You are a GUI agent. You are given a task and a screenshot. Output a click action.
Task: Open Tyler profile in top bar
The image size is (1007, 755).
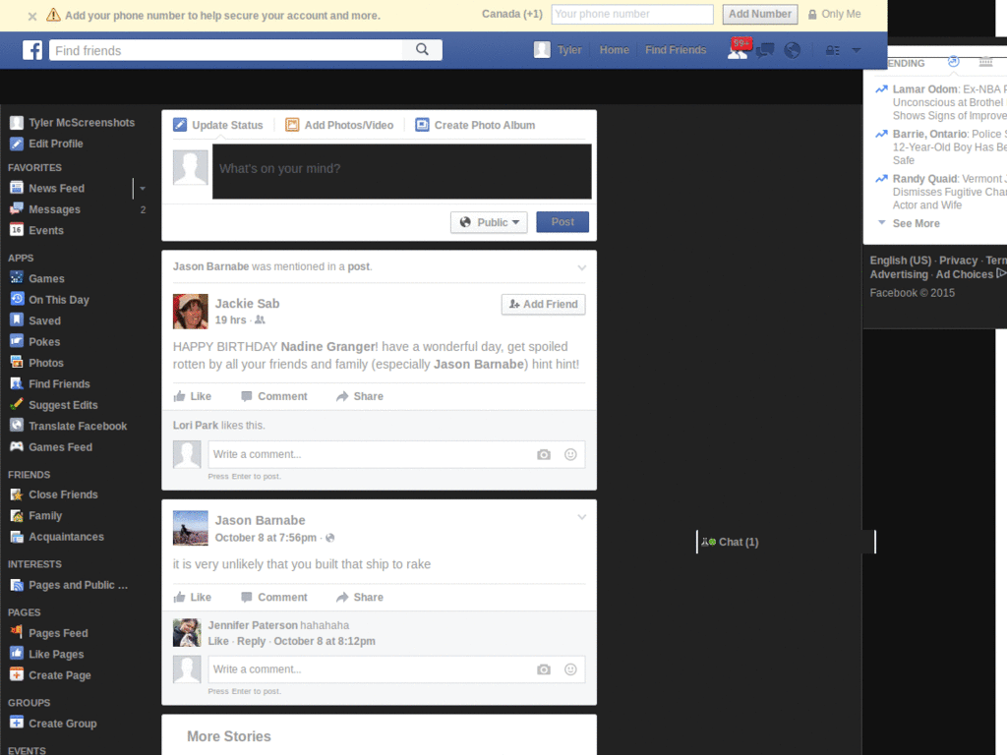[559, 50]
